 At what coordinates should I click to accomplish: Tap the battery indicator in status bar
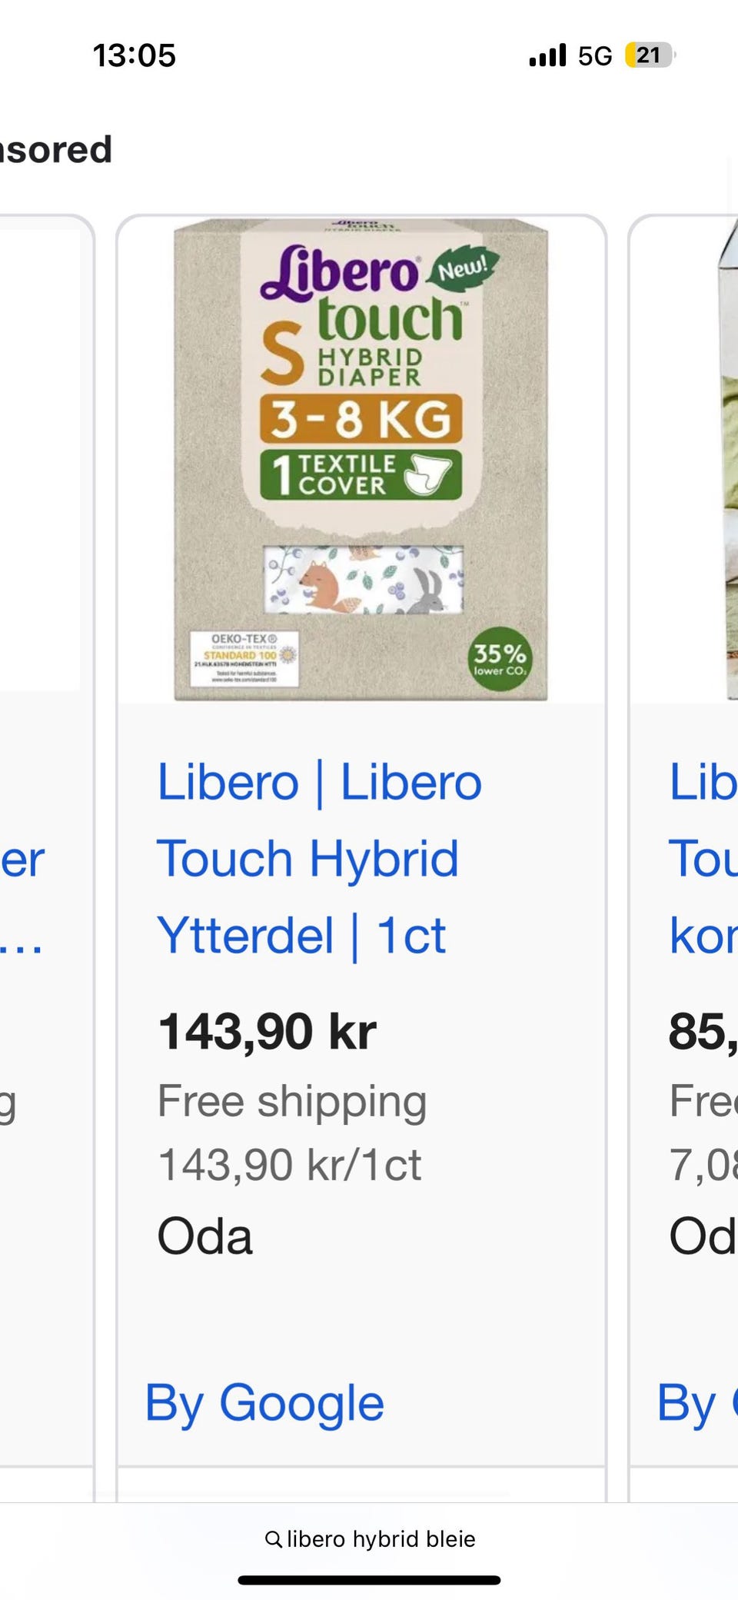650,55
